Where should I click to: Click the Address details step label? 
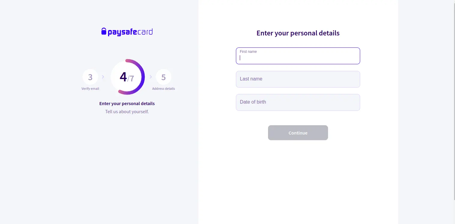click(x=164, y=89)
